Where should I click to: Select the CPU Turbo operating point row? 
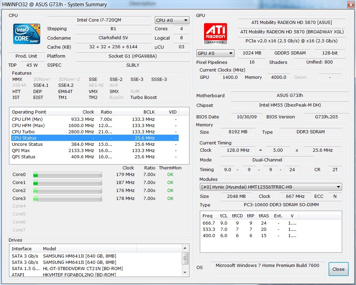click(94, 132)
